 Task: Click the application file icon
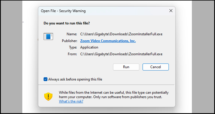coord(48,36)
